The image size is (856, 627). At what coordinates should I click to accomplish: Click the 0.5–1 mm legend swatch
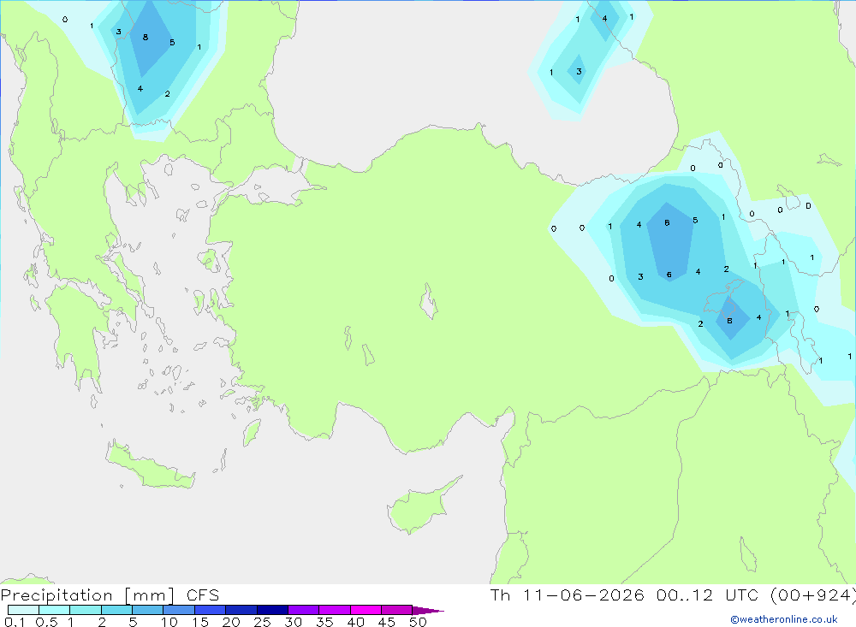tap(55, 610)
